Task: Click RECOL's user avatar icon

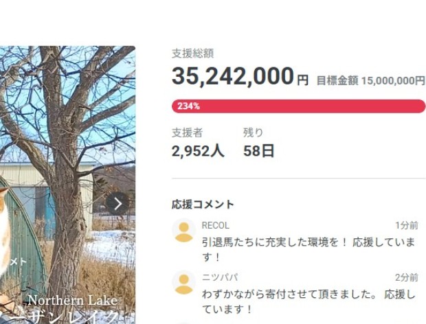Action: (183, 231)
